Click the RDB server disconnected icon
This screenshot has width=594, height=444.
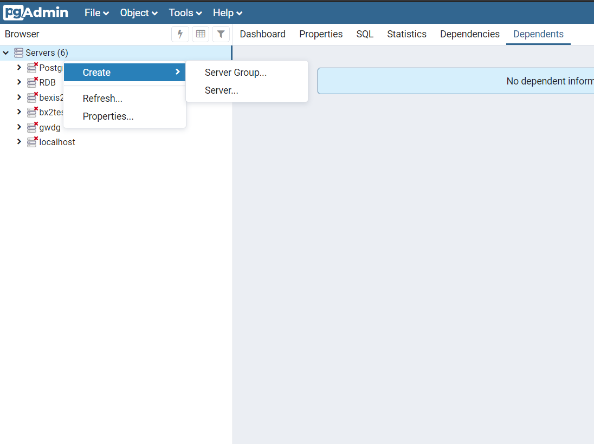(x=33, y=82)
